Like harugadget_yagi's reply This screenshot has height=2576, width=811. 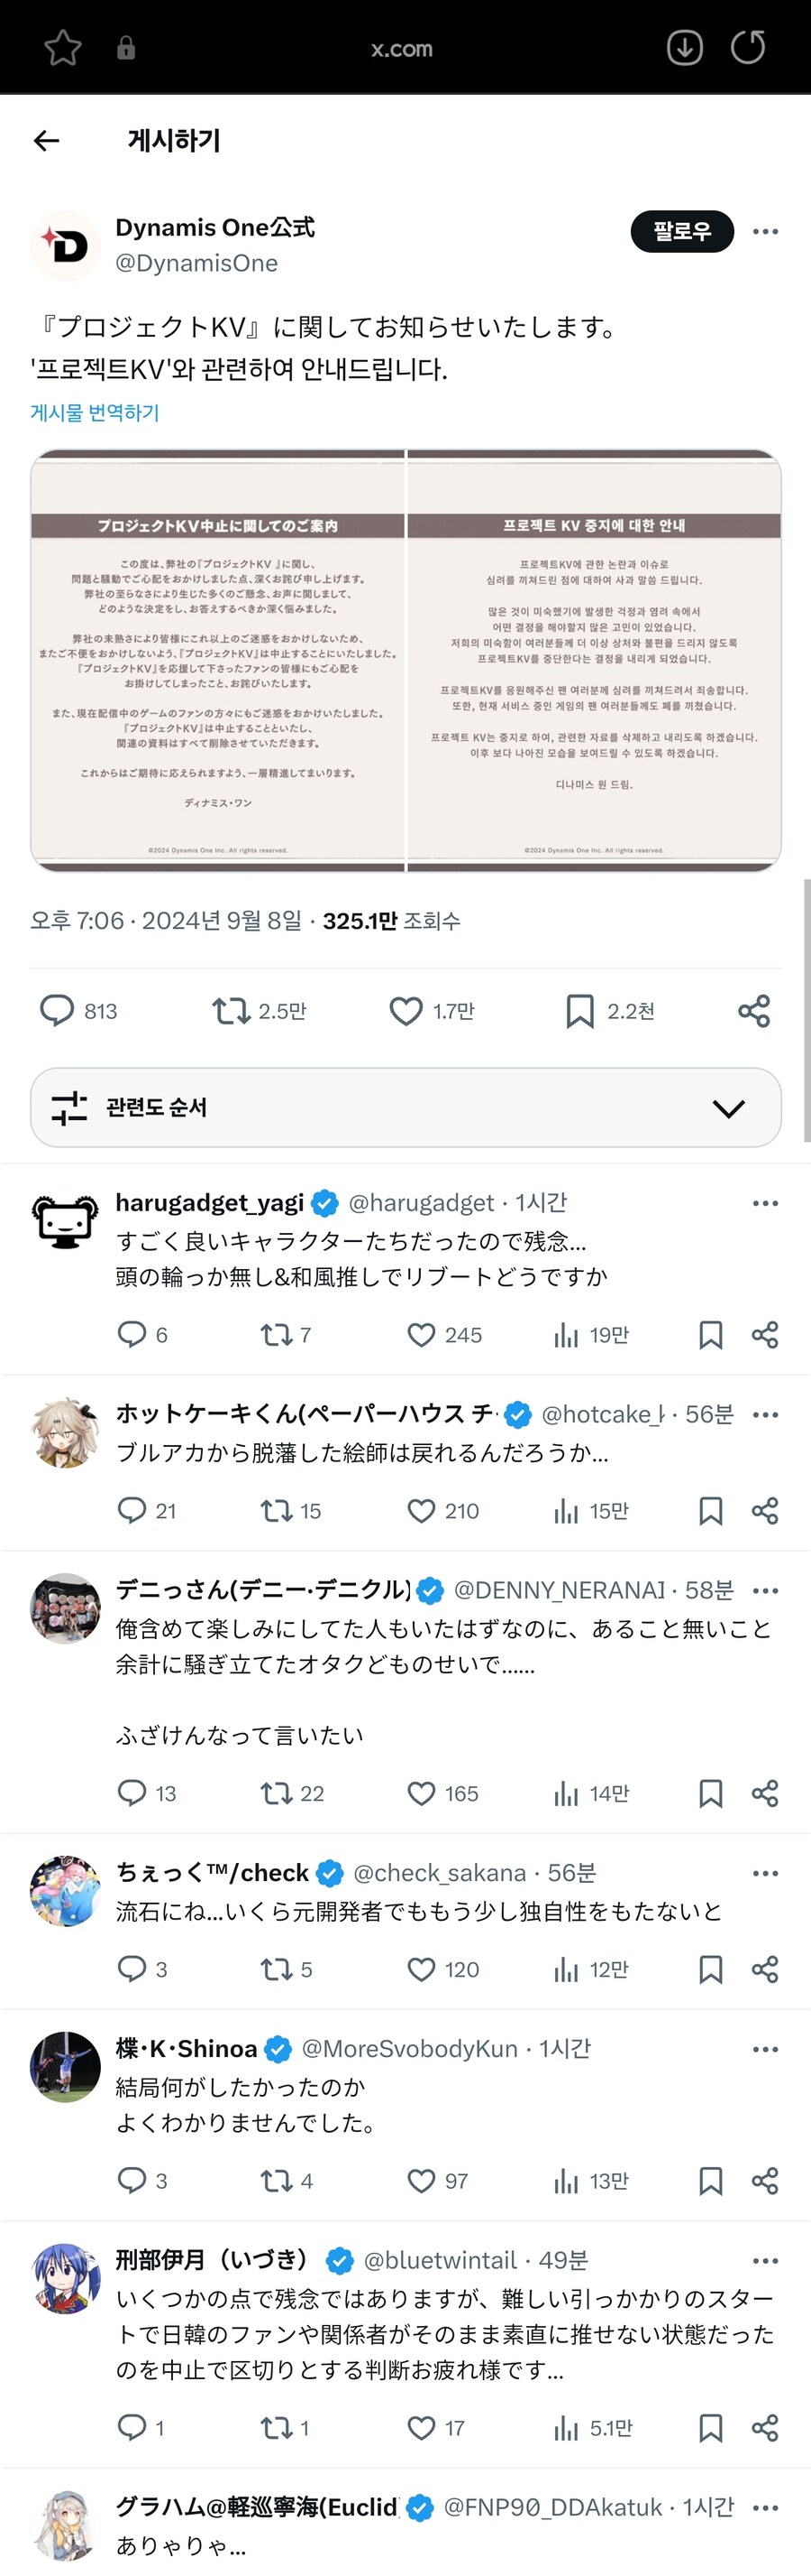coord(421,1334)
